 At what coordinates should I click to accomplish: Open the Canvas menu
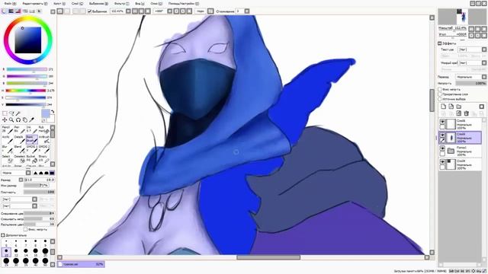pos(59,3)
